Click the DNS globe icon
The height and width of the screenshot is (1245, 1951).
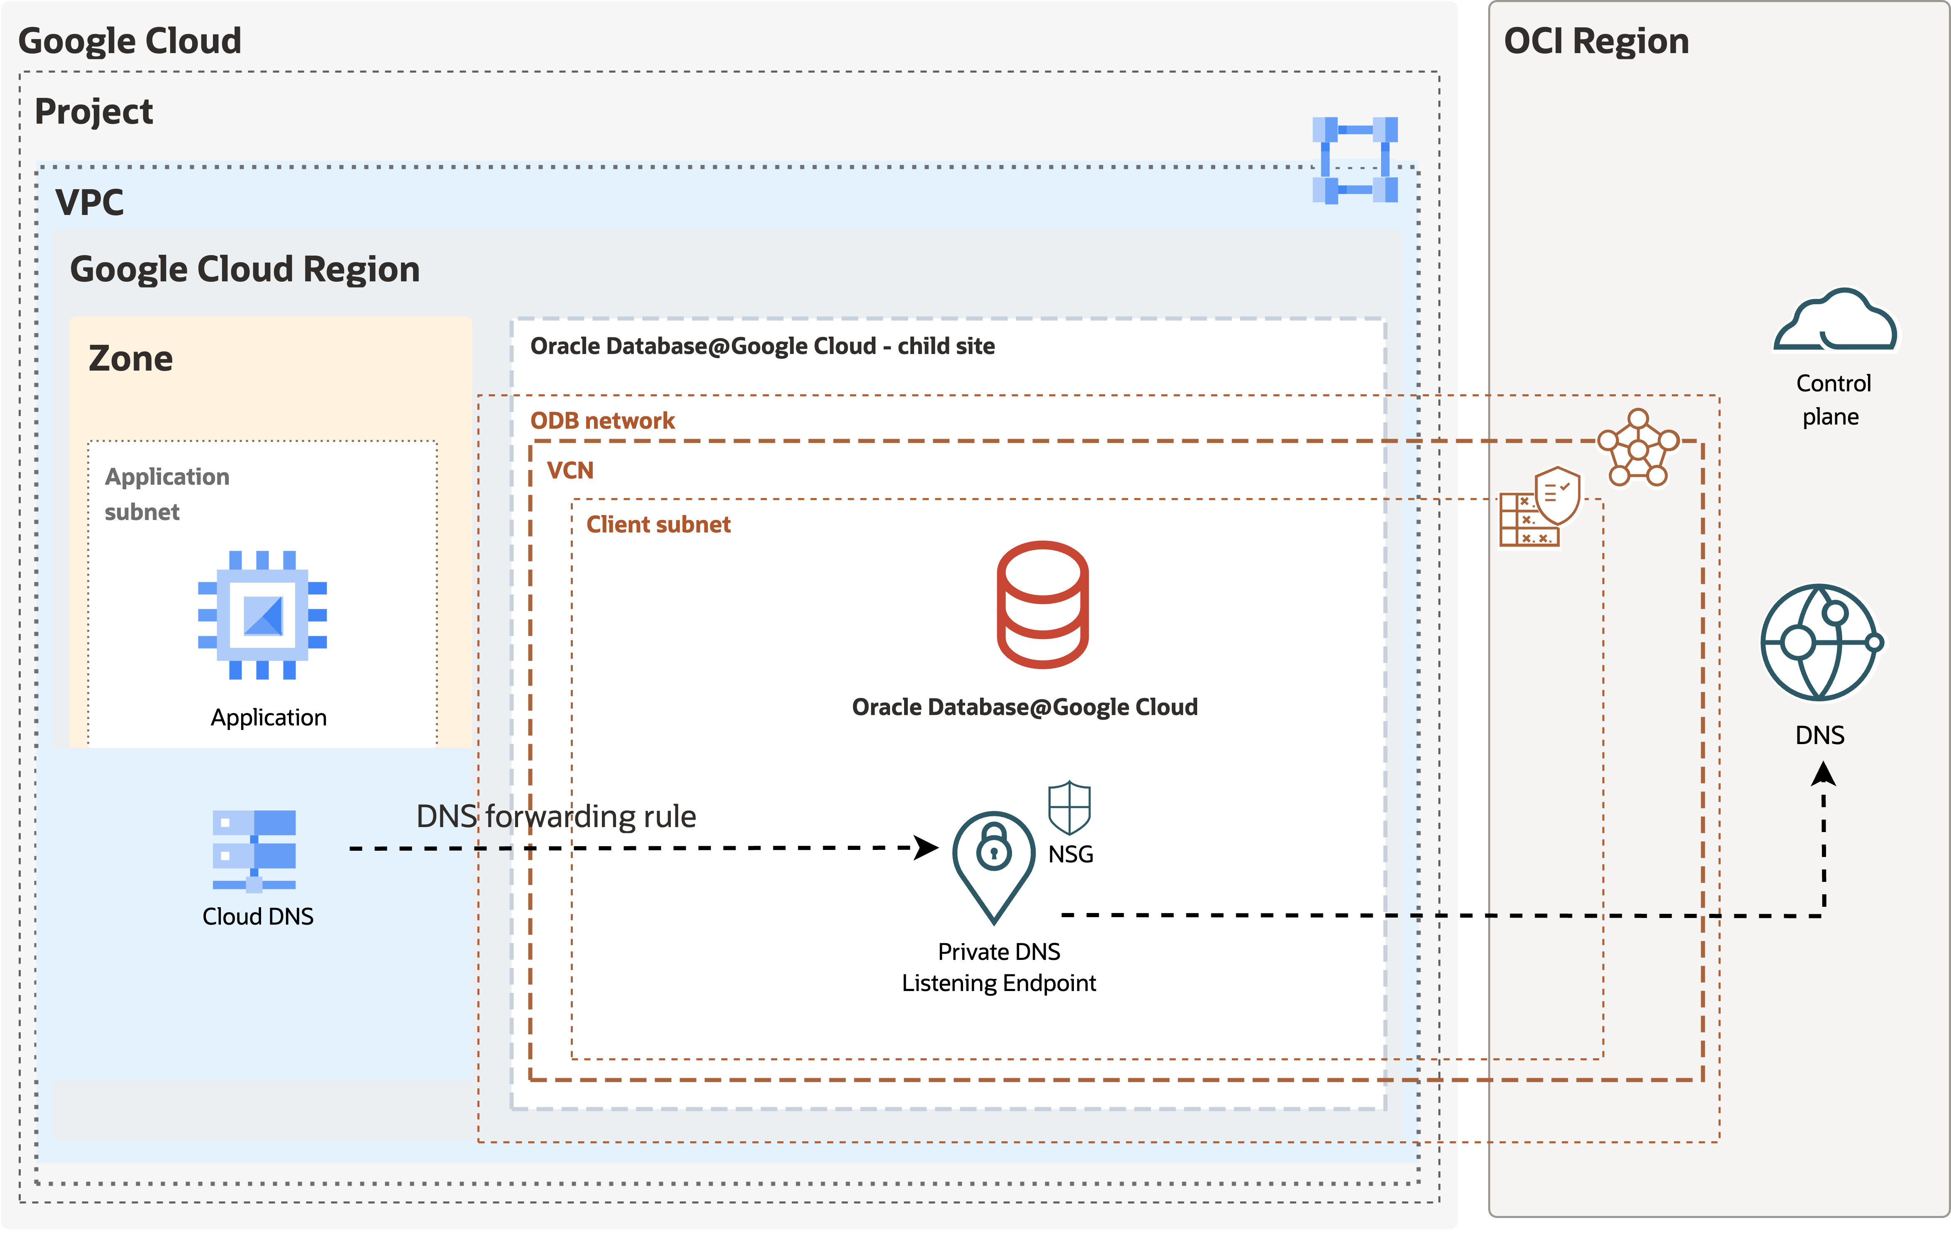click(x=1821, y=642)
